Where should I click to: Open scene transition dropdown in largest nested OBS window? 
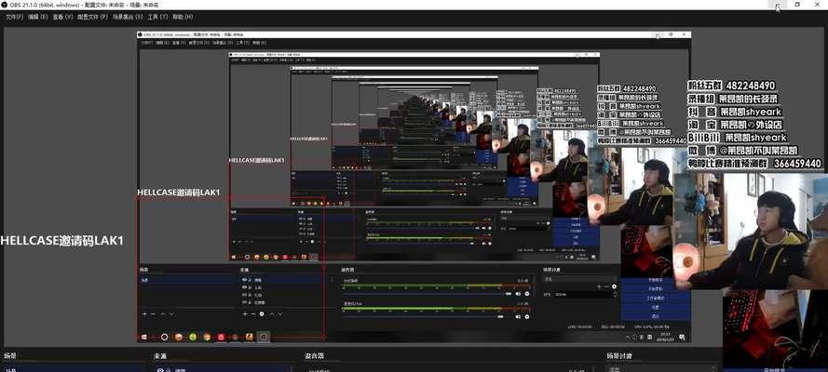point(579,279)
